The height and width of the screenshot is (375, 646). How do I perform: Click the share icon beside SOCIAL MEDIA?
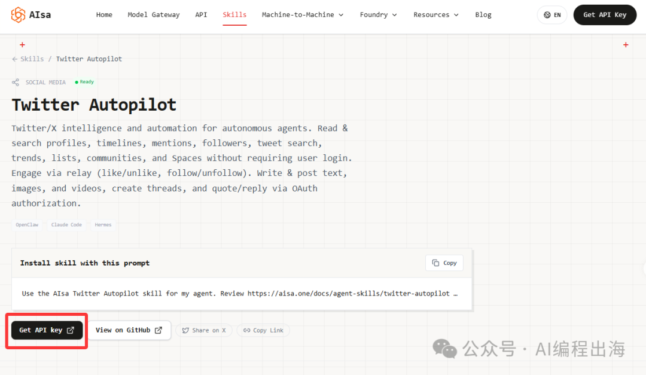[x=16, y=82]
